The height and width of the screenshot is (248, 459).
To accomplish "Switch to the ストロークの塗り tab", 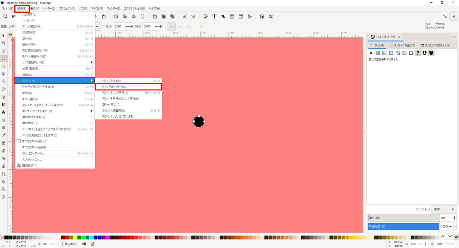I will click(x=403, y=45).
